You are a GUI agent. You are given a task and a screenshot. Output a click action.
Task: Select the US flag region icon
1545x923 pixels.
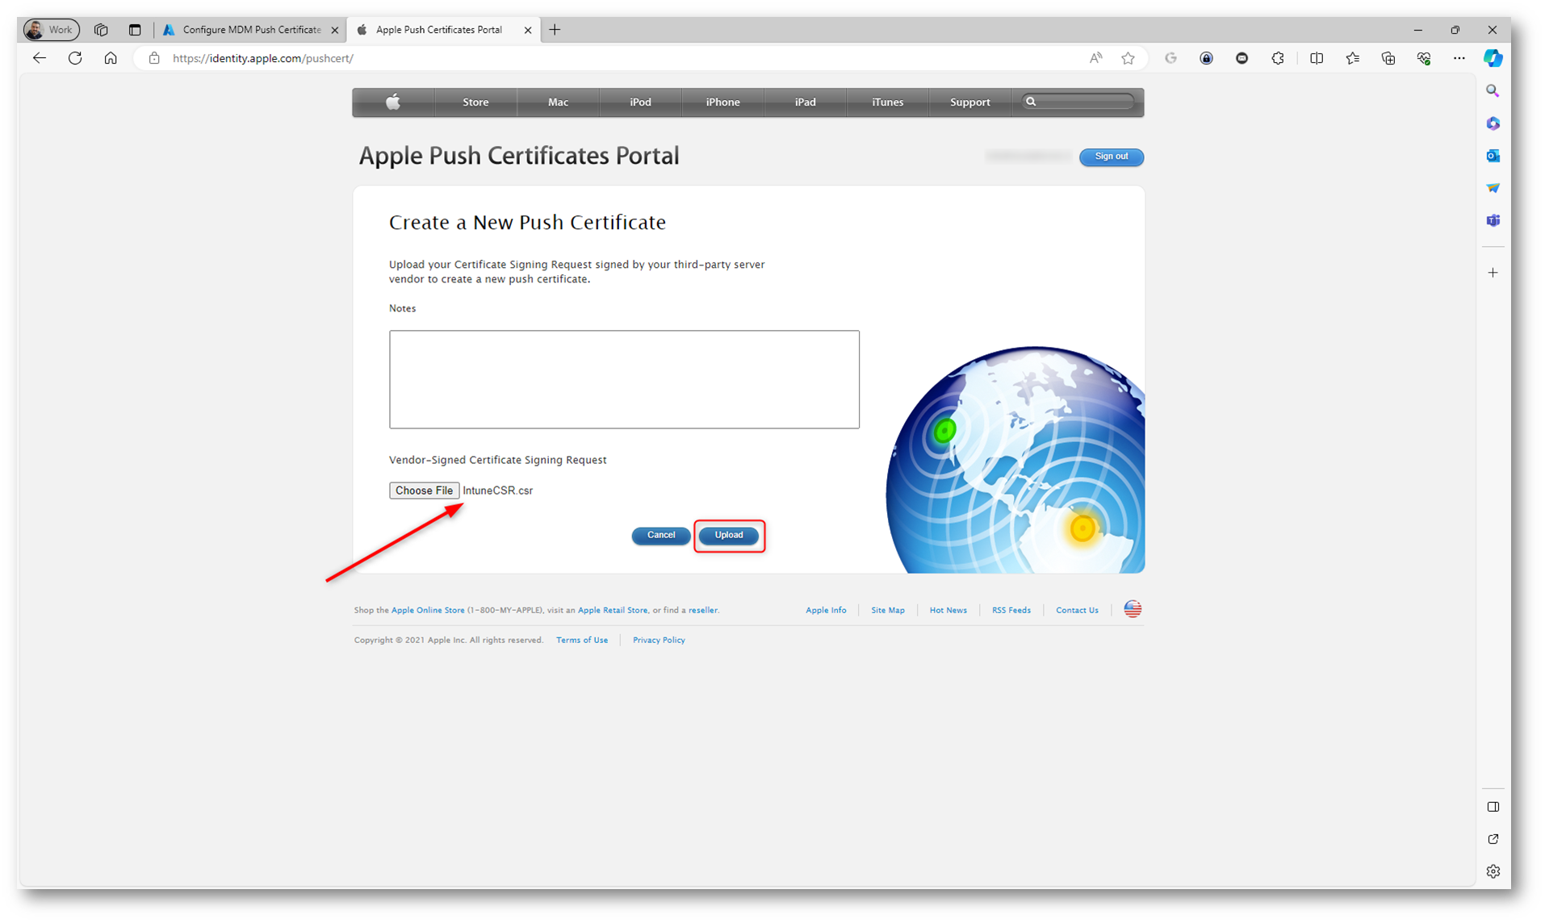point(1133,609)
